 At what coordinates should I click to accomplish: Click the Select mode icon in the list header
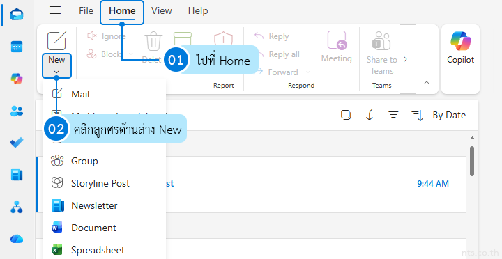pos(346,115)
